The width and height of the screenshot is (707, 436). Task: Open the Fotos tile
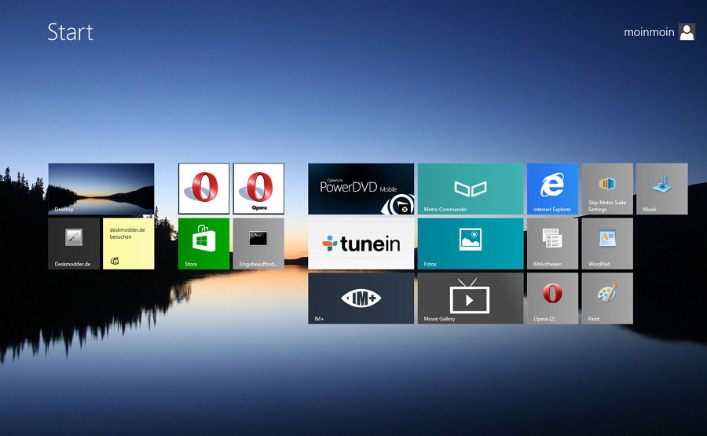pyautogui.click(x=471, y=244)
